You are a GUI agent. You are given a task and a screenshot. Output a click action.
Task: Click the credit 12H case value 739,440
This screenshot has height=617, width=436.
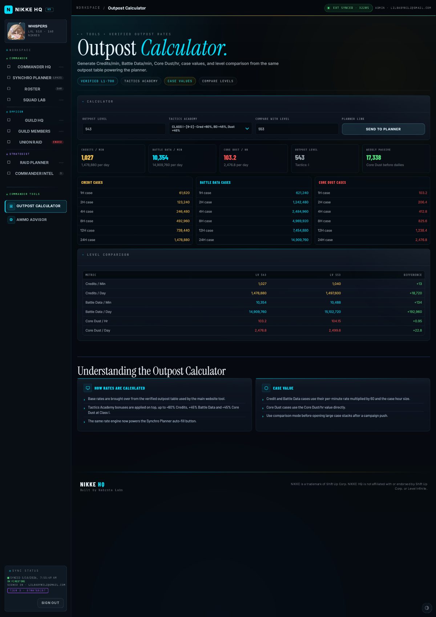click(x=183, y=231)
